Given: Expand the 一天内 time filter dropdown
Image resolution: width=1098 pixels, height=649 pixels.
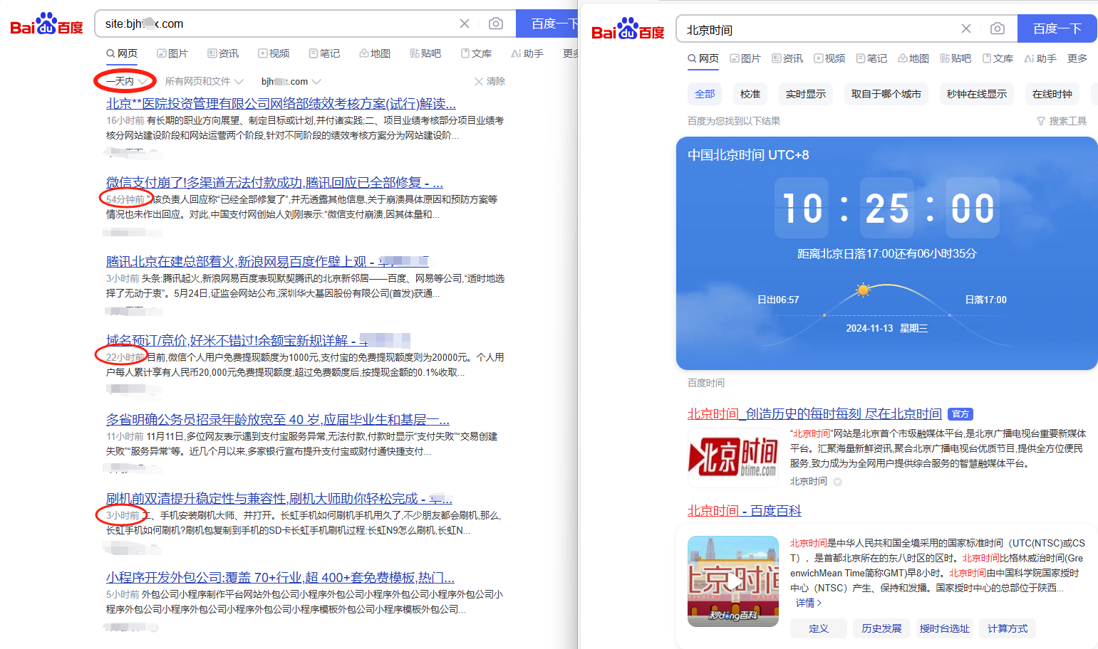Looking at the screenshot, I should 126,81.
